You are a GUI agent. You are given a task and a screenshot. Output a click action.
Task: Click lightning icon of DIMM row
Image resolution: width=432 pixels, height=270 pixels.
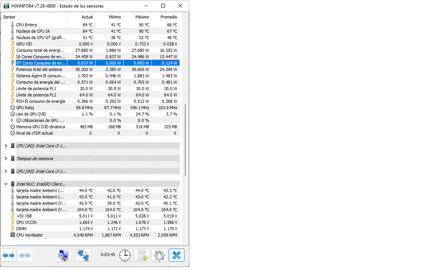click(x=13, y=228)
